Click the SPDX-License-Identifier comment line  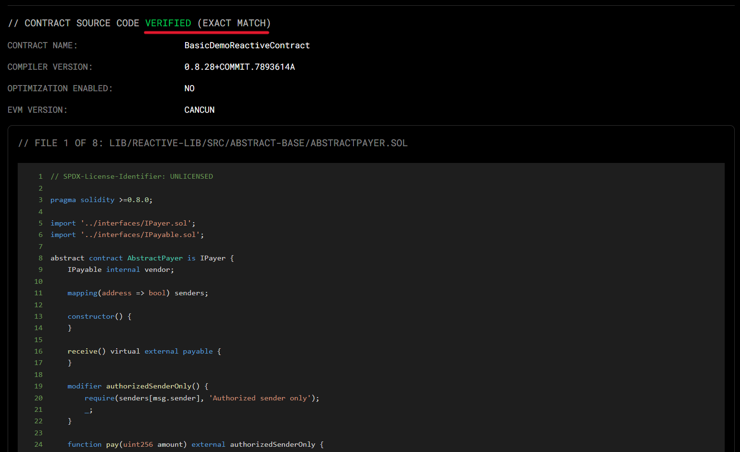click(x=132, y=176)
